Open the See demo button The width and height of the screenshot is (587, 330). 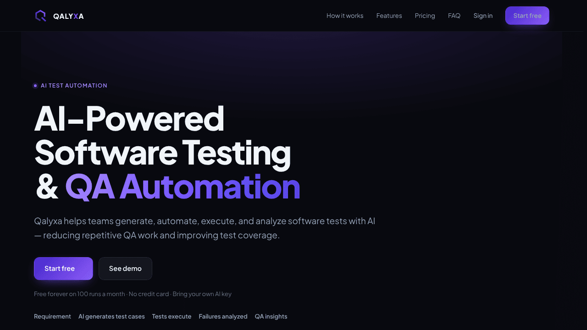point(125,269)
